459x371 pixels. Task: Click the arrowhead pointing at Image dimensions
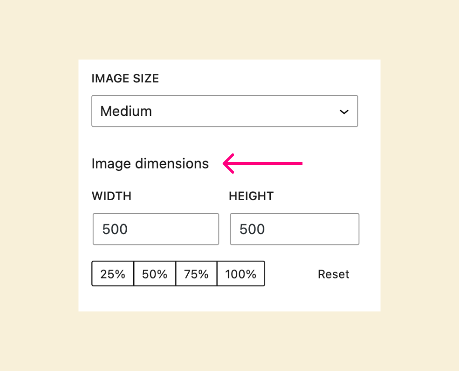228,163
